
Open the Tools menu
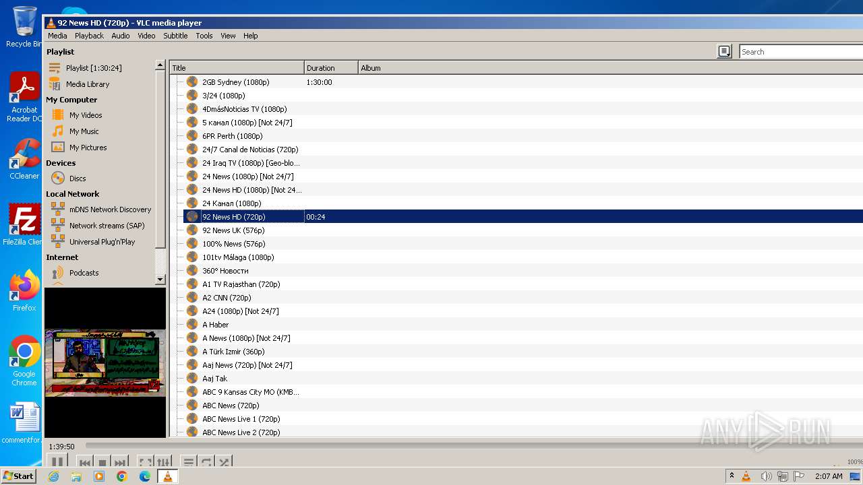coord(204,36)
